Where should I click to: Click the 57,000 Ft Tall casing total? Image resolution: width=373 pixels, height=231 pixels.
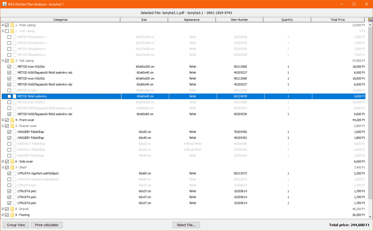[x=359, y=61]
